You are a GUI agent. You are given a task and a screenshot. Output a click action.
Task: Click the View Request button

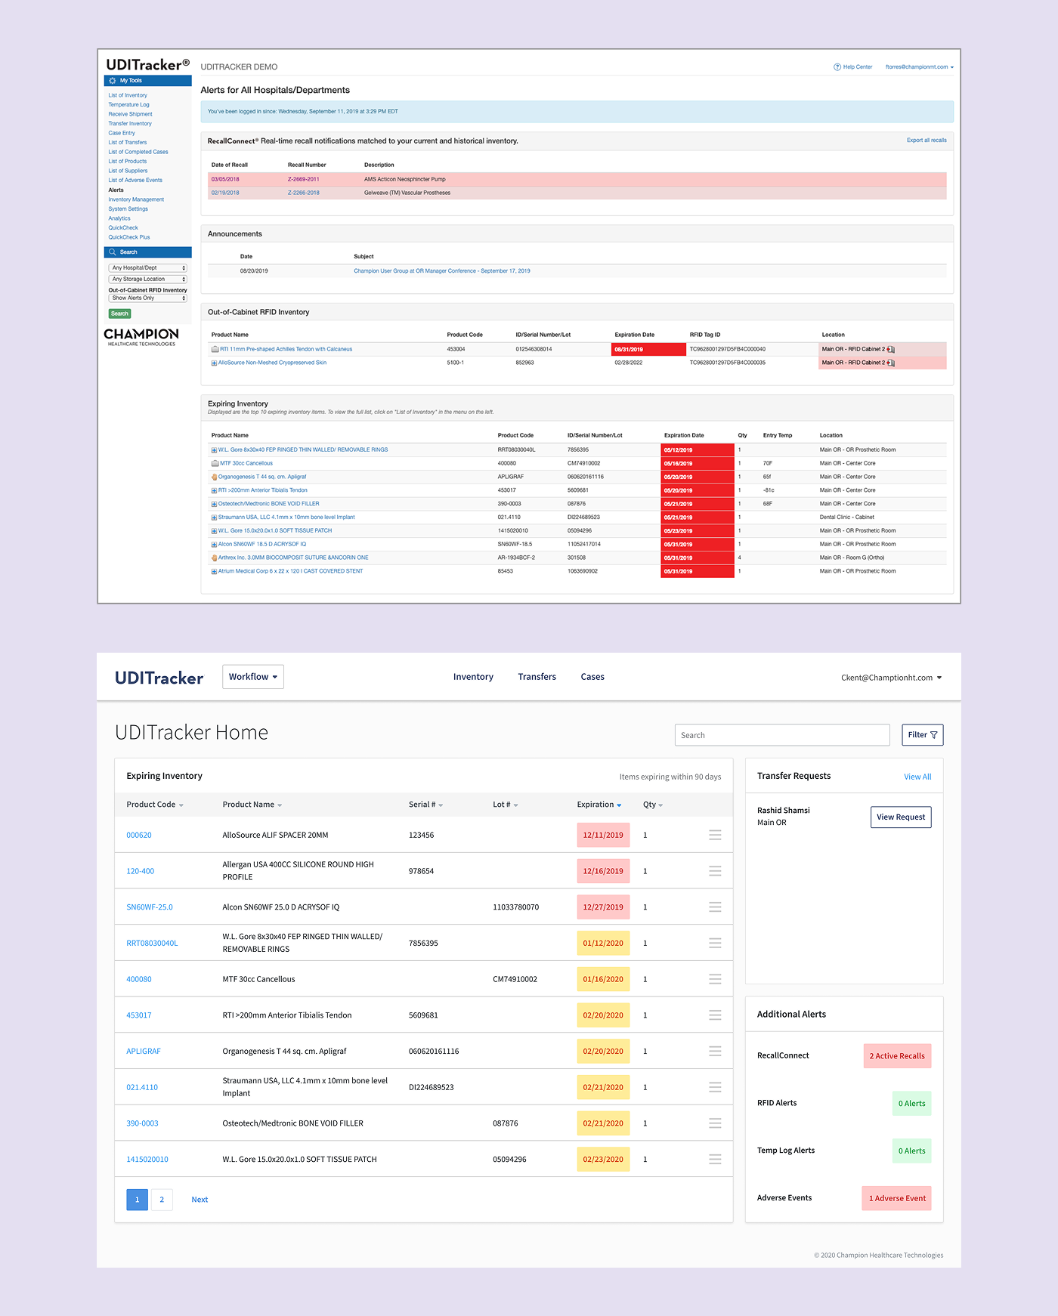(x=901, y=817)
